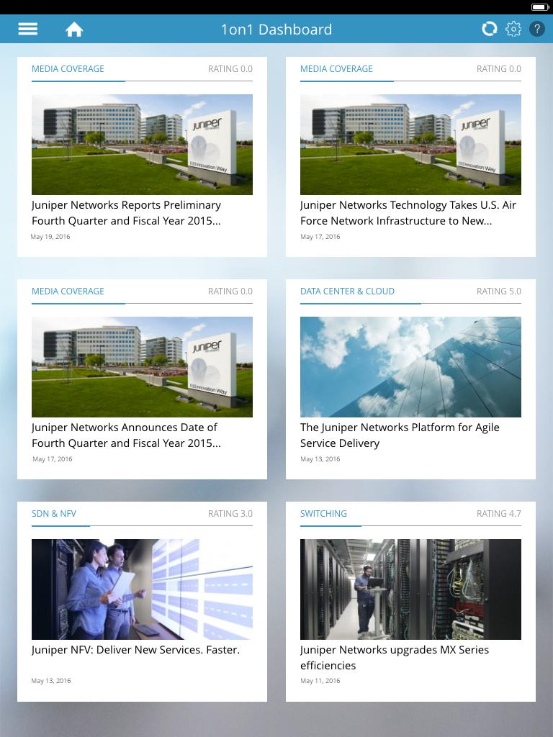Select Media Coverage label on Air Force card

336,68
